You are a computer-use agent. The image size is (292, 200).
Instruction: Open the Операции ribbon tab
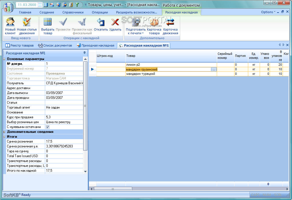click(100, 12)
